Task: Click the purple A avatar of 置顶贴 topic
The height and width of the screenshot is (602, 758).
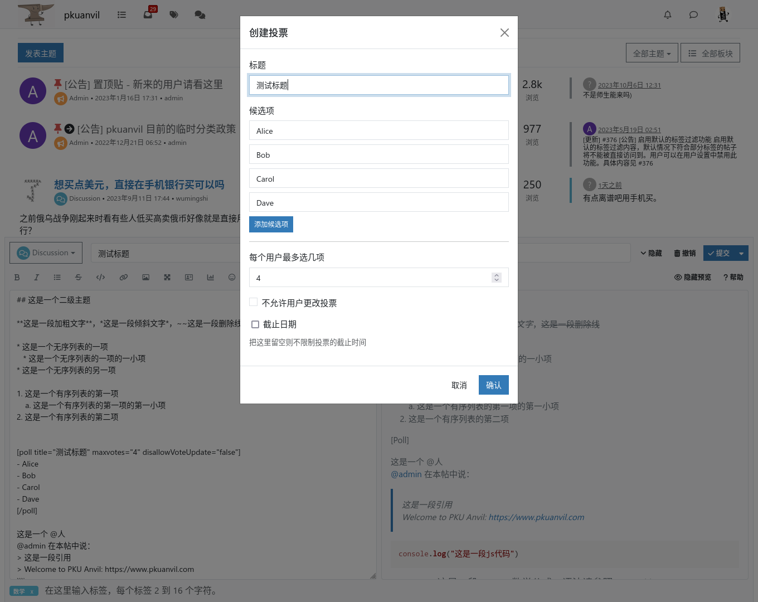Action: click(33, 91)
